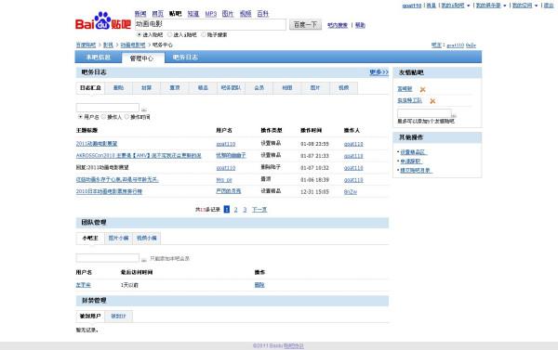This screenshot has height=350, width=558.
Task: Expand the 我的空间 dropdown arrow
Action: (537, 6)
